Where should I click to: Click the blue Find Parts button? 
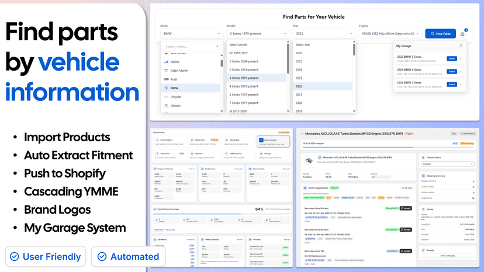[440, 34]
